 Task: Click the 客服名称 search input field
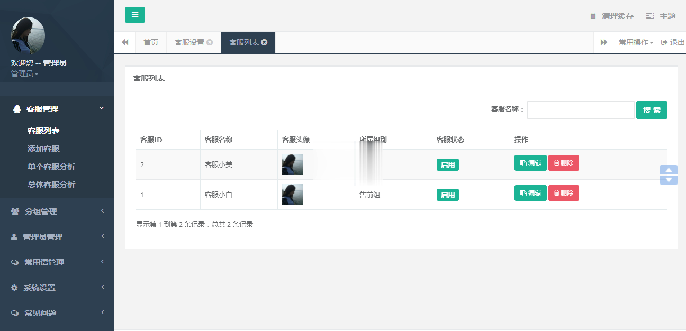pyautogui.click(x=580, y=110)
